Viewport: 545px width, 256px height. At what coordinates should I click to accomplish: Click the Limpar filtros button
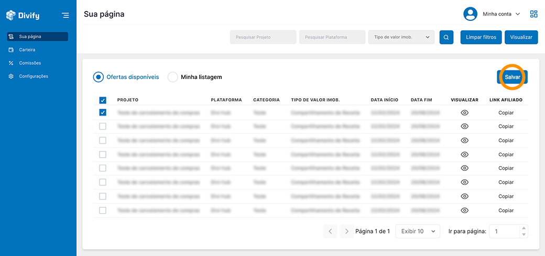coord(482,37)
